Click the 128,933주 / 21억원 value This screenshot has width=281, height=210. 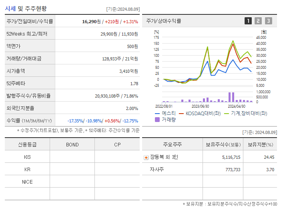[120, 59]
